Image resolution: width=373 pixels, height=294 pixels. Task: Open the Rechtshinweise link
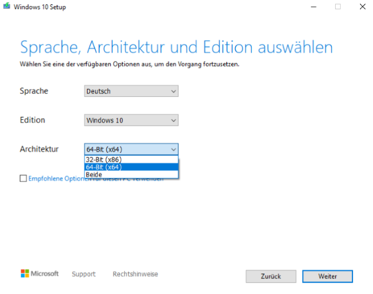pyautogui.click(x=135, y=274)
